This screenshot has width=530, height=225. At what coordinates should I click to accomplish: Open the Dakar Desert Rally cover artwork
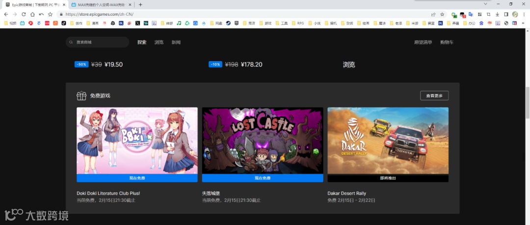pyautogui.click(x=388, y=141)
